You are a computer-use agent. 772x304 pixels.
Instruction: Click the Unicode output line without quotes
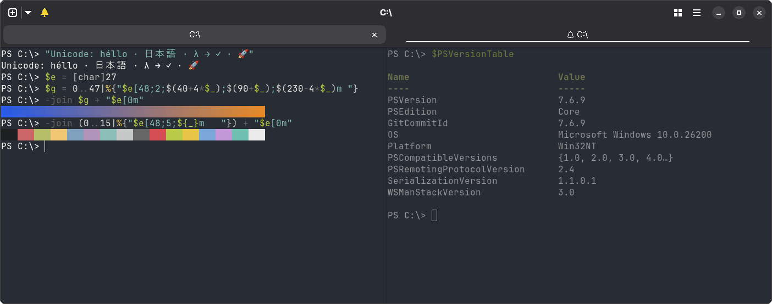pos(100,66)
